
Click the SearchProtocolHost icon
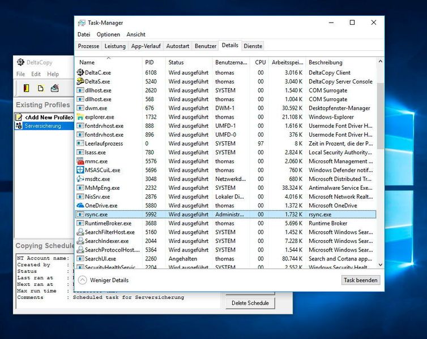(x=80, y=250)
